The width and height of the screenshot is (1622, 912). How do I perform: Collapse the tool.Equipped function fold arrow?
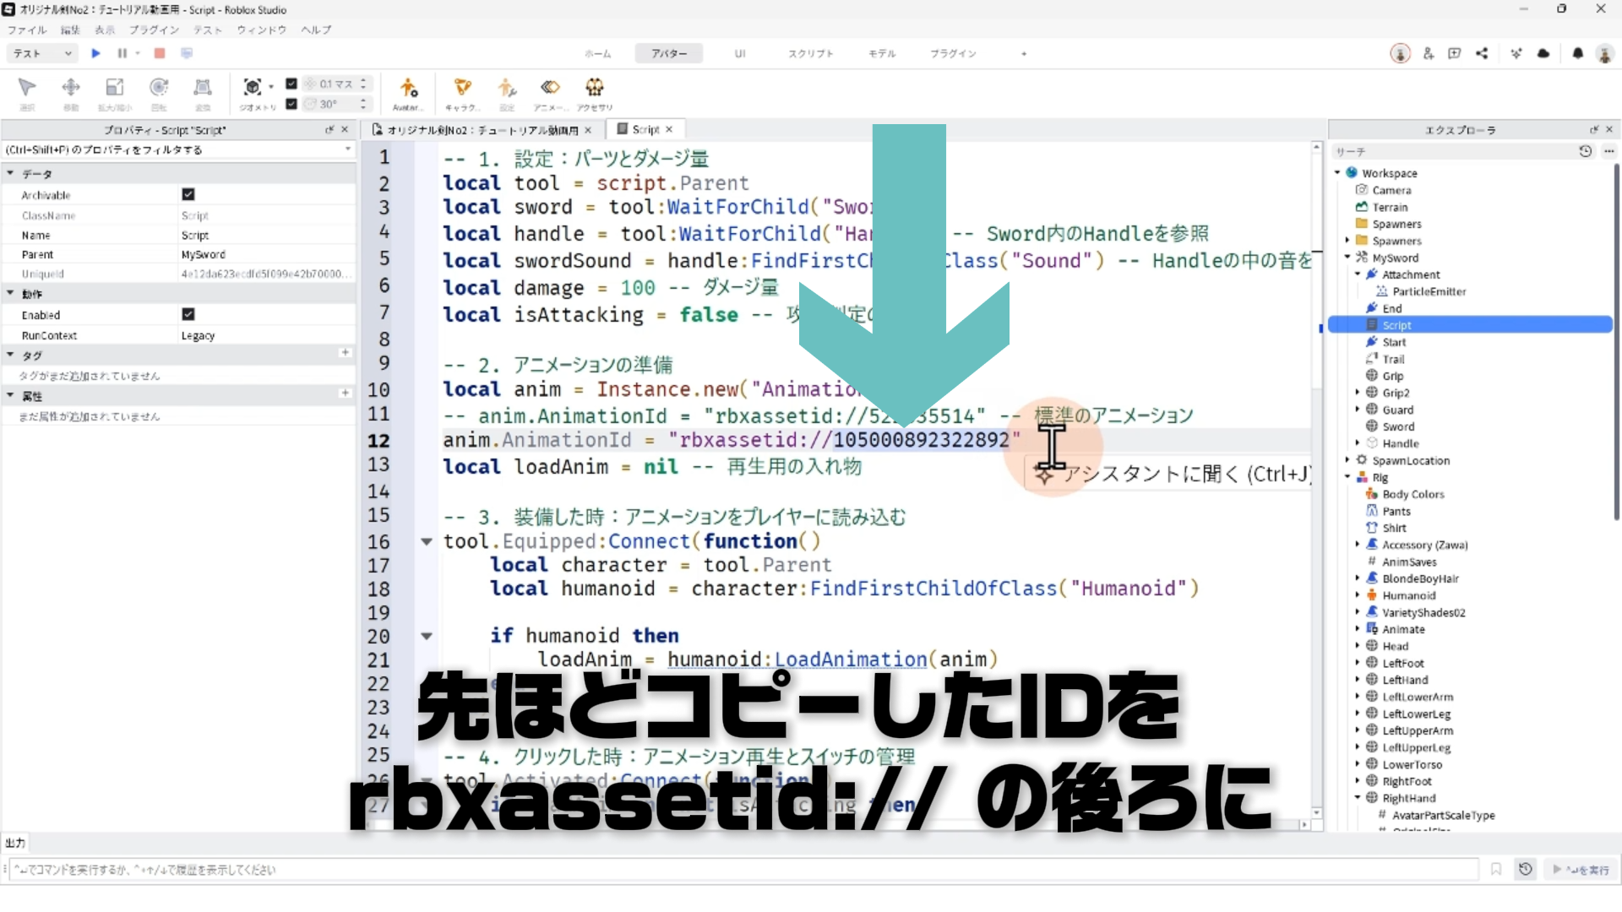pos(427,541)
